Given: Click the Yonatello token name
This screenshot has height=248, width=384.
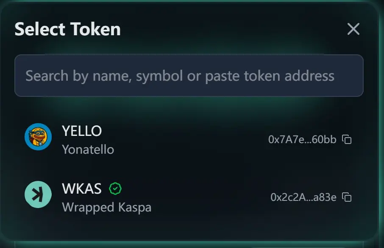Looking at the screenshot, I should [x=88, y=149].
